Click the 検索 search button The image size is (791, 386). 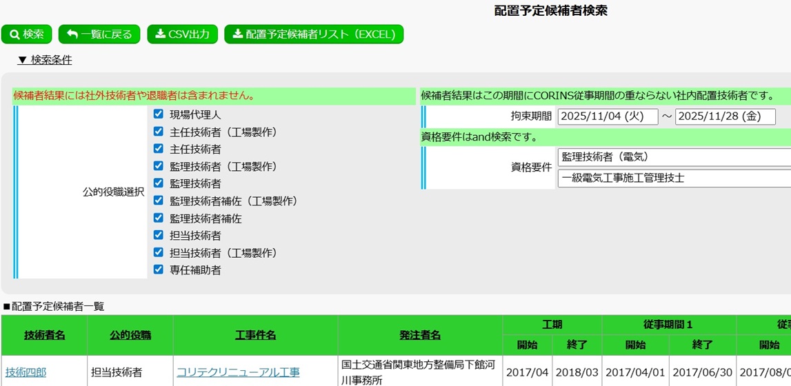coord(27,34)
